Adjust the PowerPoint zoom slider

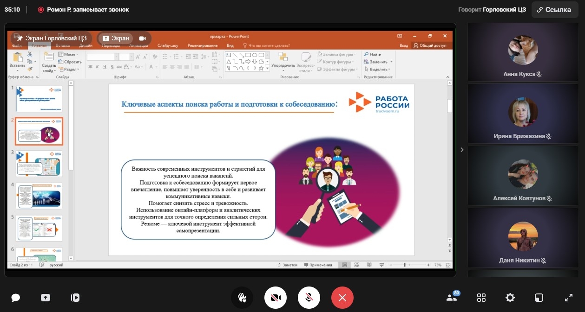[405, 265]
